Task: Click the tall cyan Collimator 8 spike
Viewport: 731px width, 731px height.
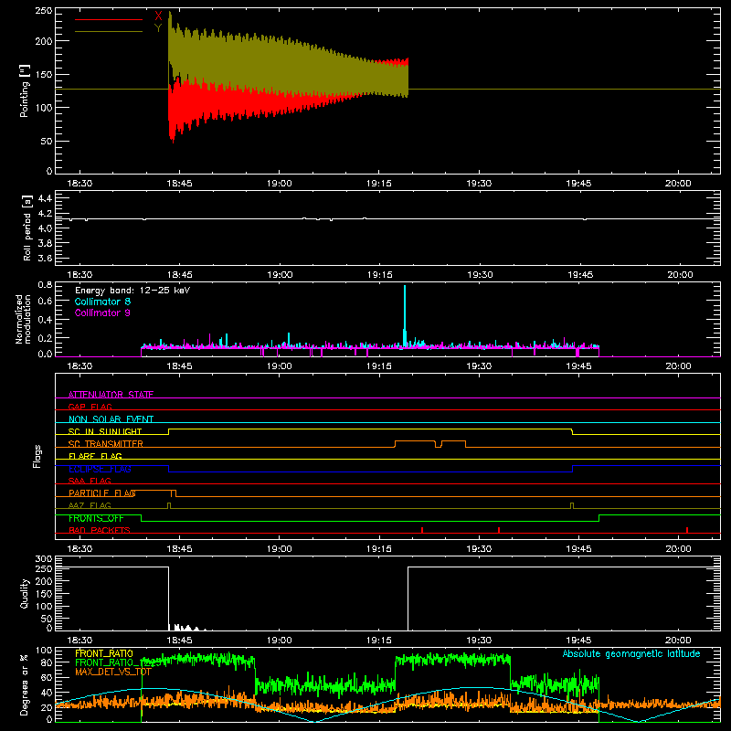Action: [405, 314]
